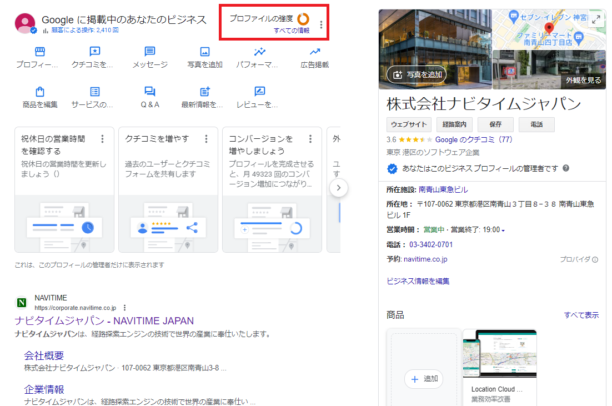Click the サービス list icon
The image size is (612, 406).
point(95,92)
